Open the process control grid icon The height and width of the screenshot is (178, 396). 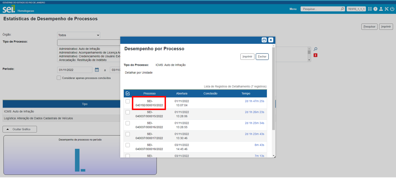pyautogui.click(x=370, y=9)
